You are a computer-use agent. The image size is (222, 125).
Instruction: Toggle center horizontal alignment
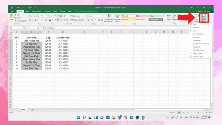(x=58, y=20)
